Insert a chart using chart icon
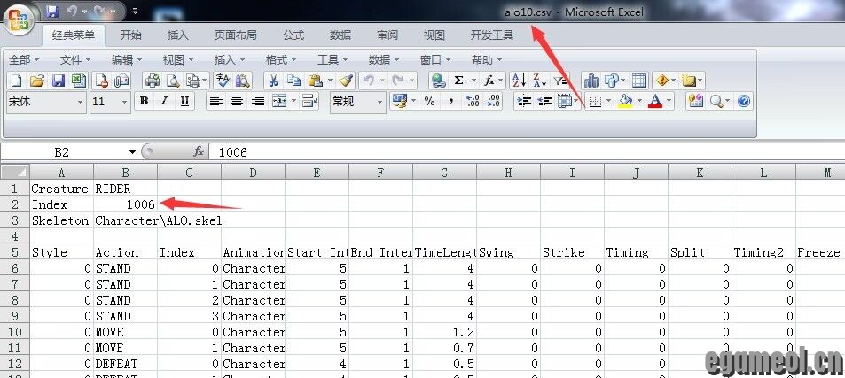The height and width of the screenshot is (378, 845). (x=591, y=81)
